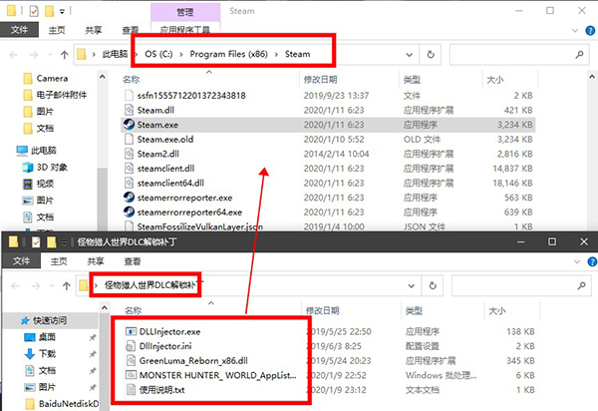
Task: Click the help icon in Steam window ribbon
Action: tap(590, 31)
